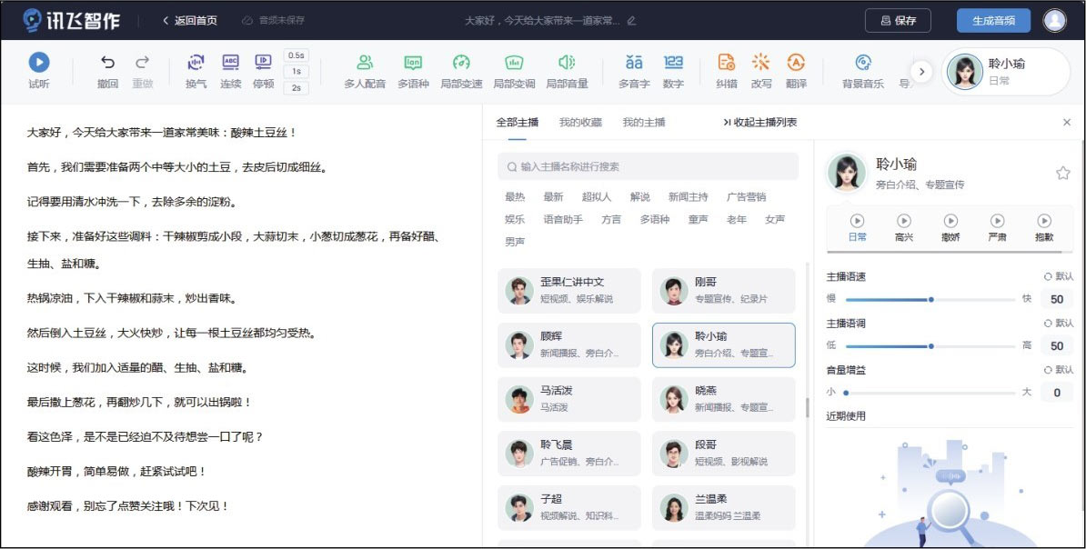1086x549 pixels.
Task: Open the 我的主播 tab
Action: click(643, 122)
